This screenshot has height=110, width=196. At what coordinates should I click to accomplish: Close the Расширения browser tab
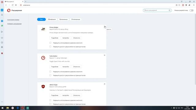[23, 2]
